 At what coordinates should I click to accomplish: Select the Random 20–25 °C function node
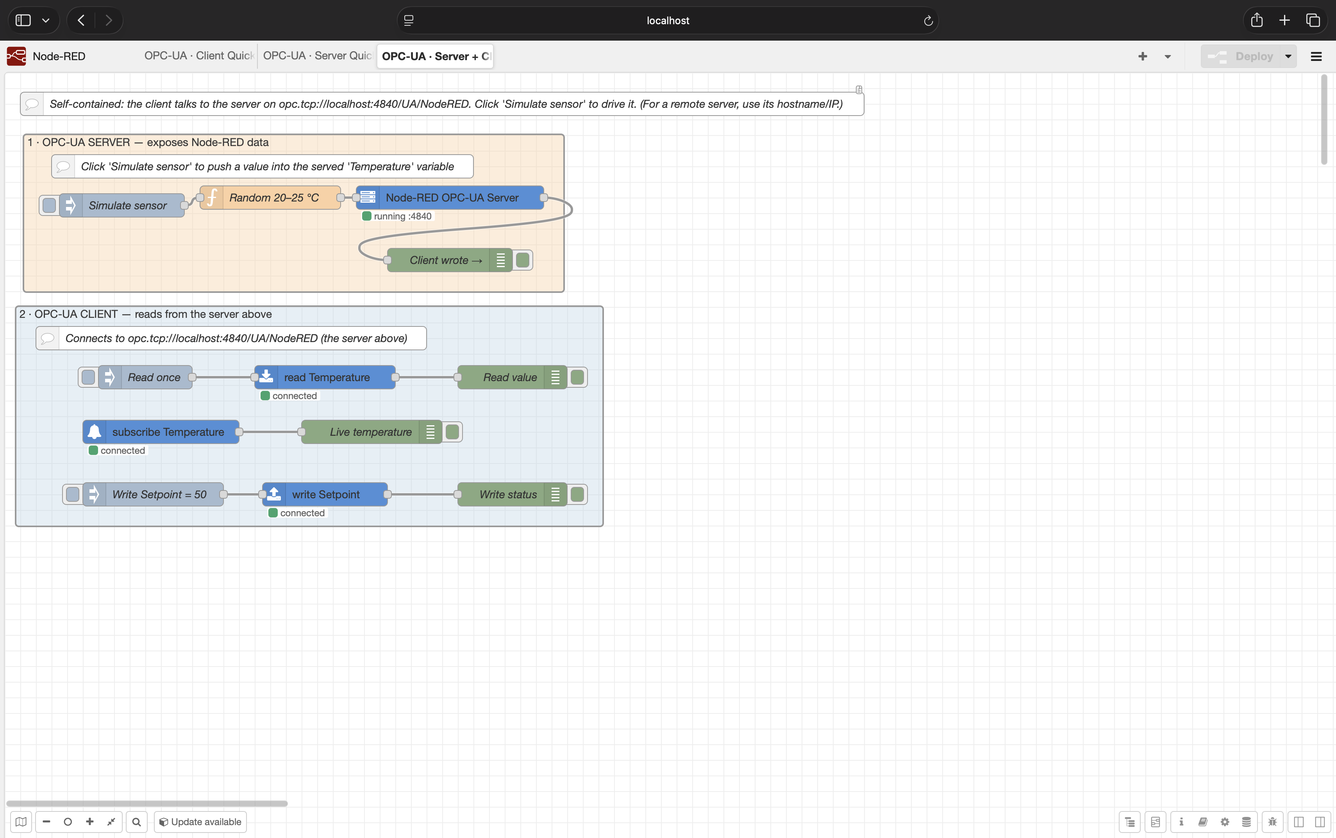270,197
